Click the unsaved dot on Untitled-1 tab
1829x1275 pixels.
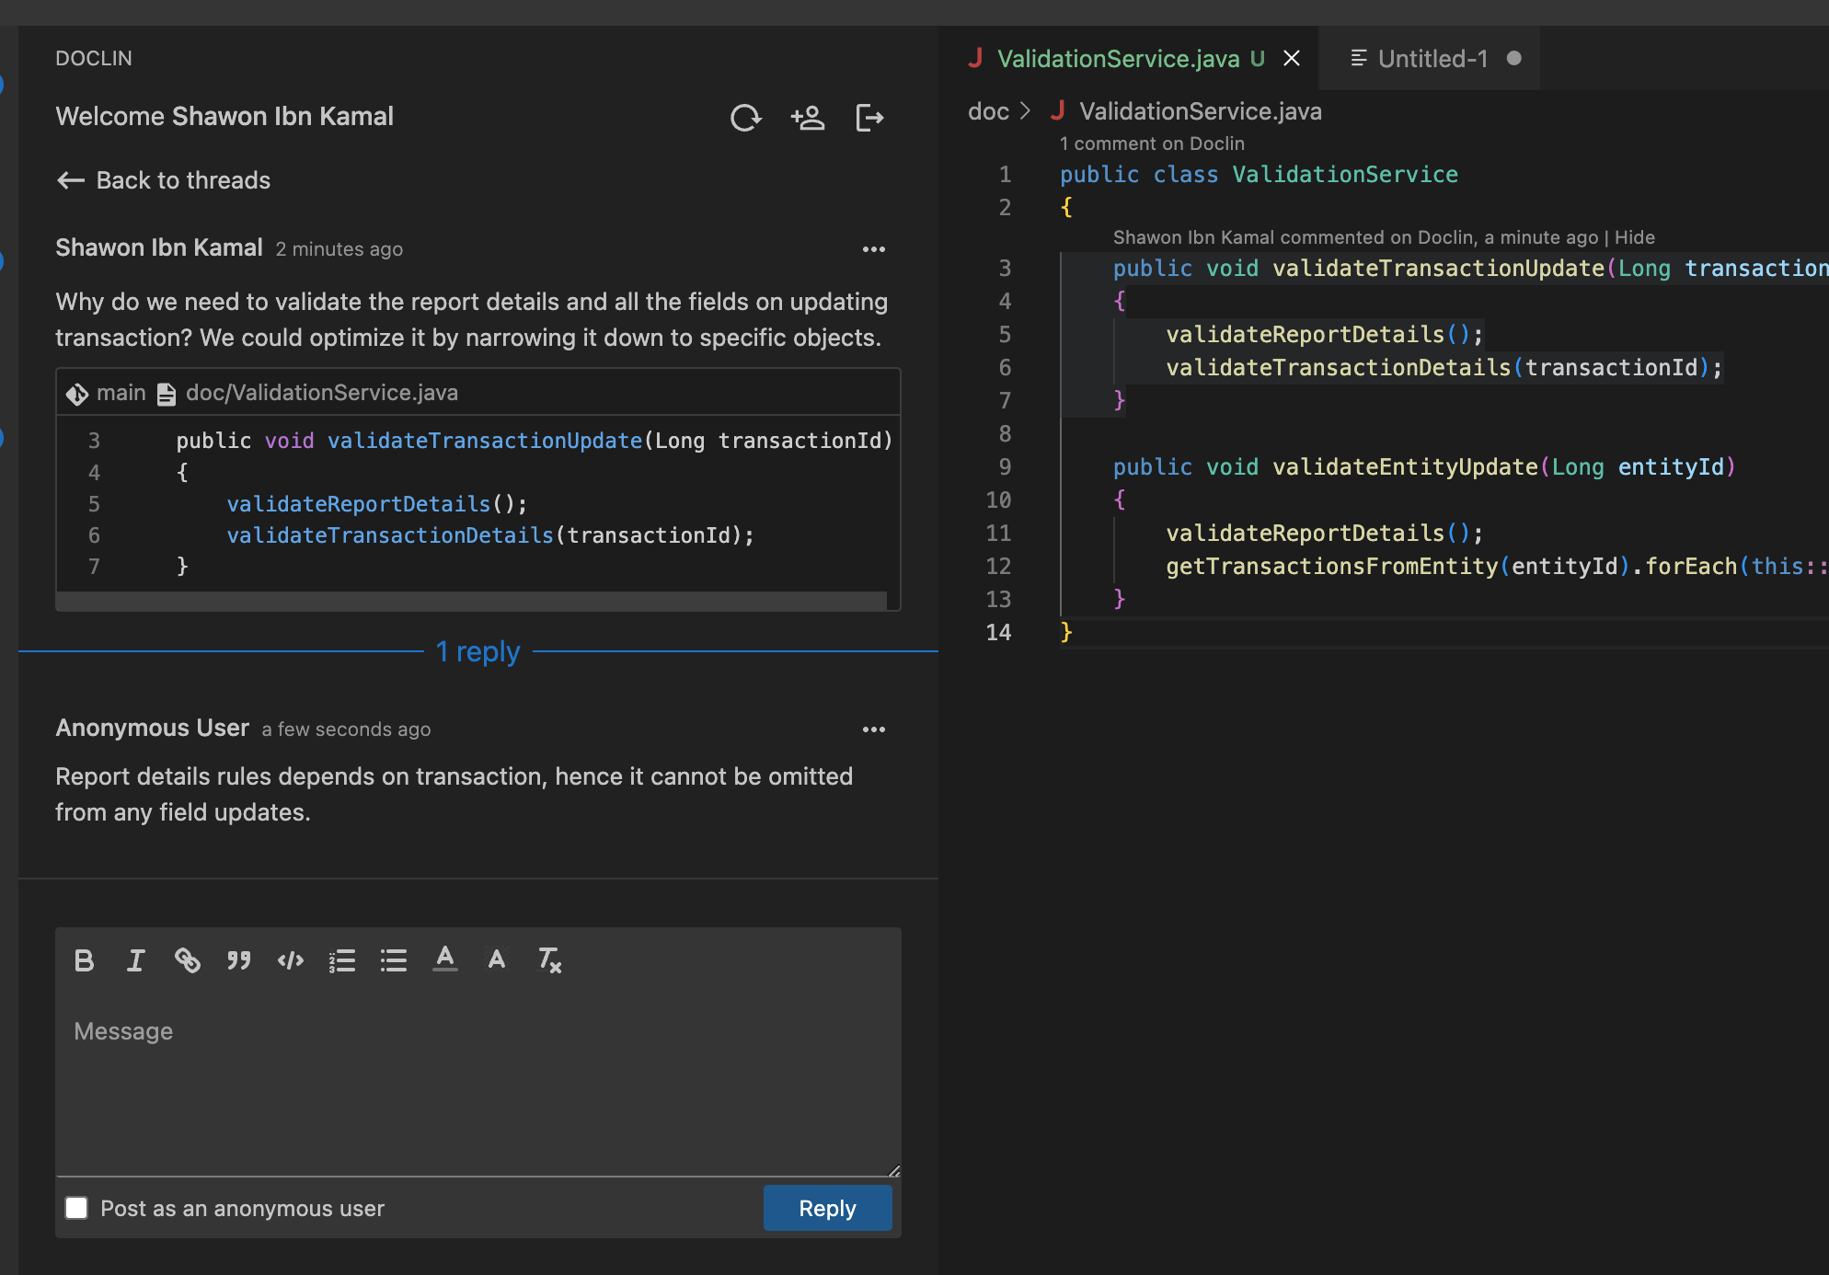1514,58
